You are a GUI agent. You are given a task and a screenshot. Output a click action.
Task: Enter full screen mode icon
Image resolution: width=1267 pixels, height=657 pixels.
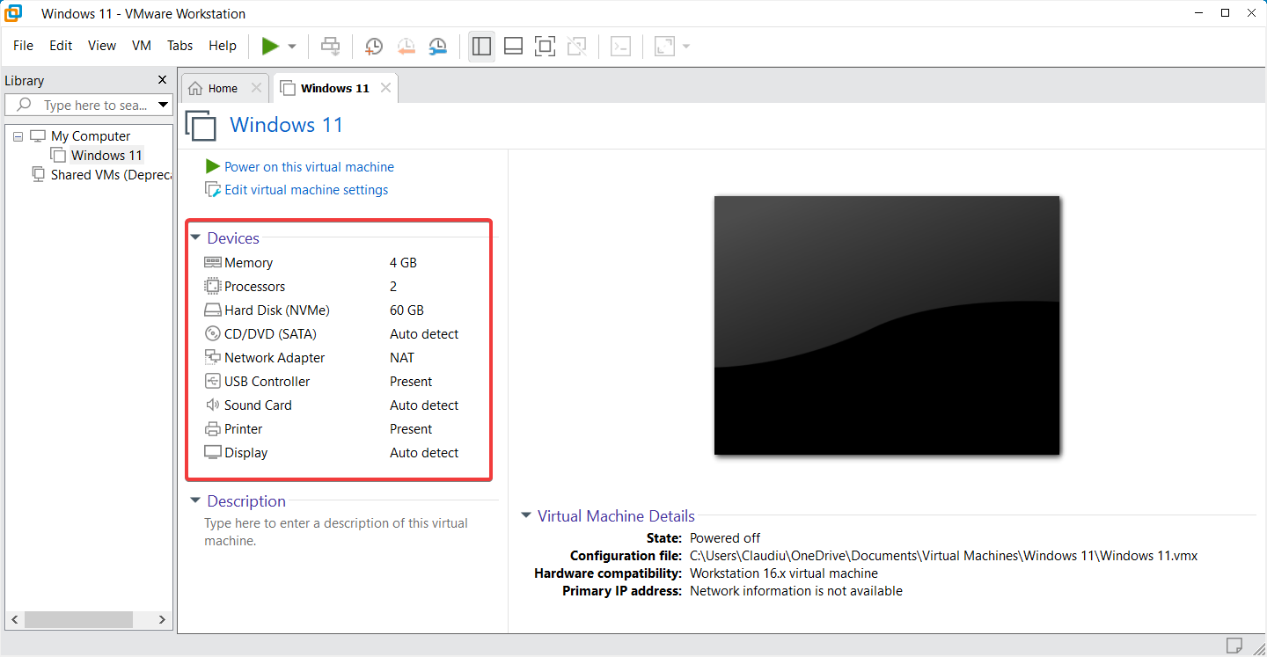[546, 46]
